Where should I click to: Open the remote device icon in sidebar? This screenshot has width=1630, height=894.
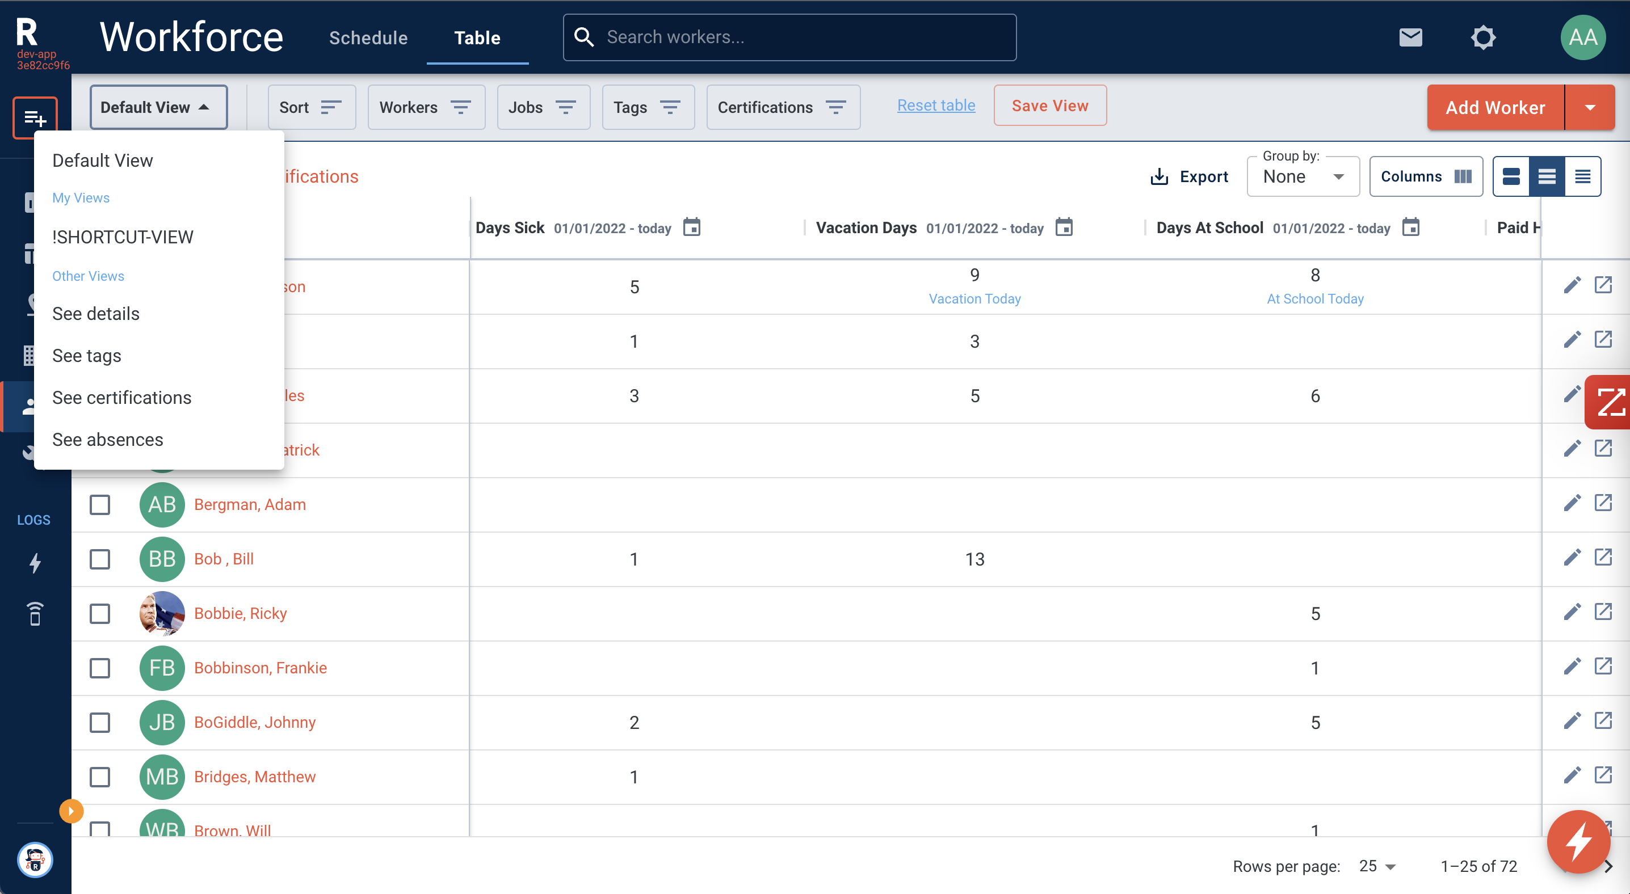tap(35, 613)
